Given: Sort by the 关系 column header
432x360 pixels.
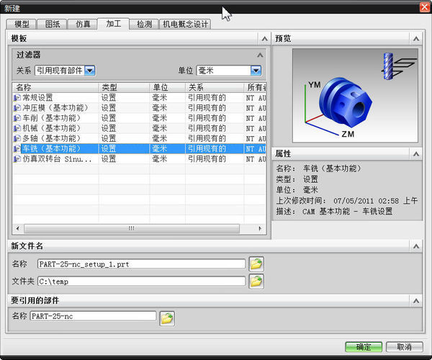Looking at the screenshot, I should click(215, 87).
